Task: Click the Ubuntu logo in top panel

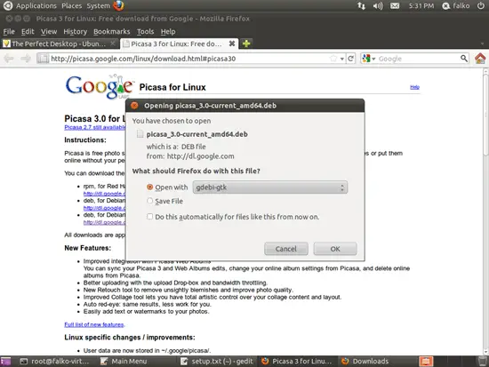Action: pos(7,5)
